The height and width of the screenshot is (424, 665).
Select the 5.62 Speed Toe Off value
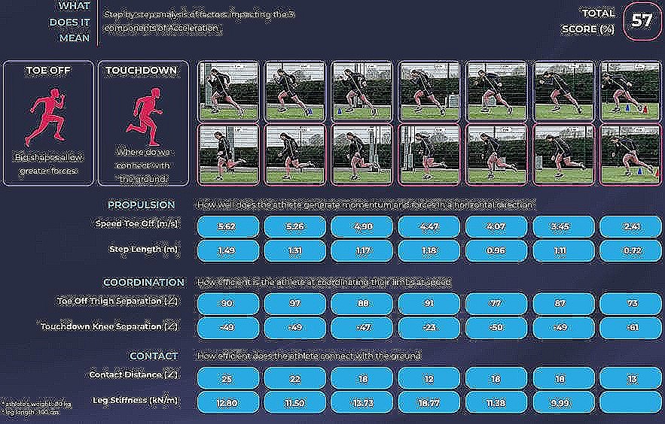(228, 226)
